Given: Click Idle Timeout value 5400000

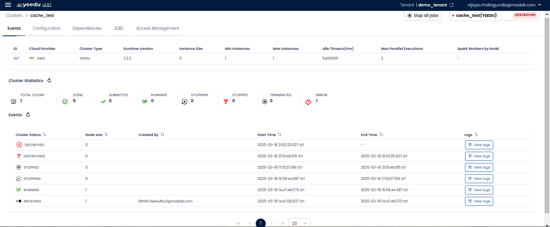Looking at the screenshot, I should coord(330,58).
